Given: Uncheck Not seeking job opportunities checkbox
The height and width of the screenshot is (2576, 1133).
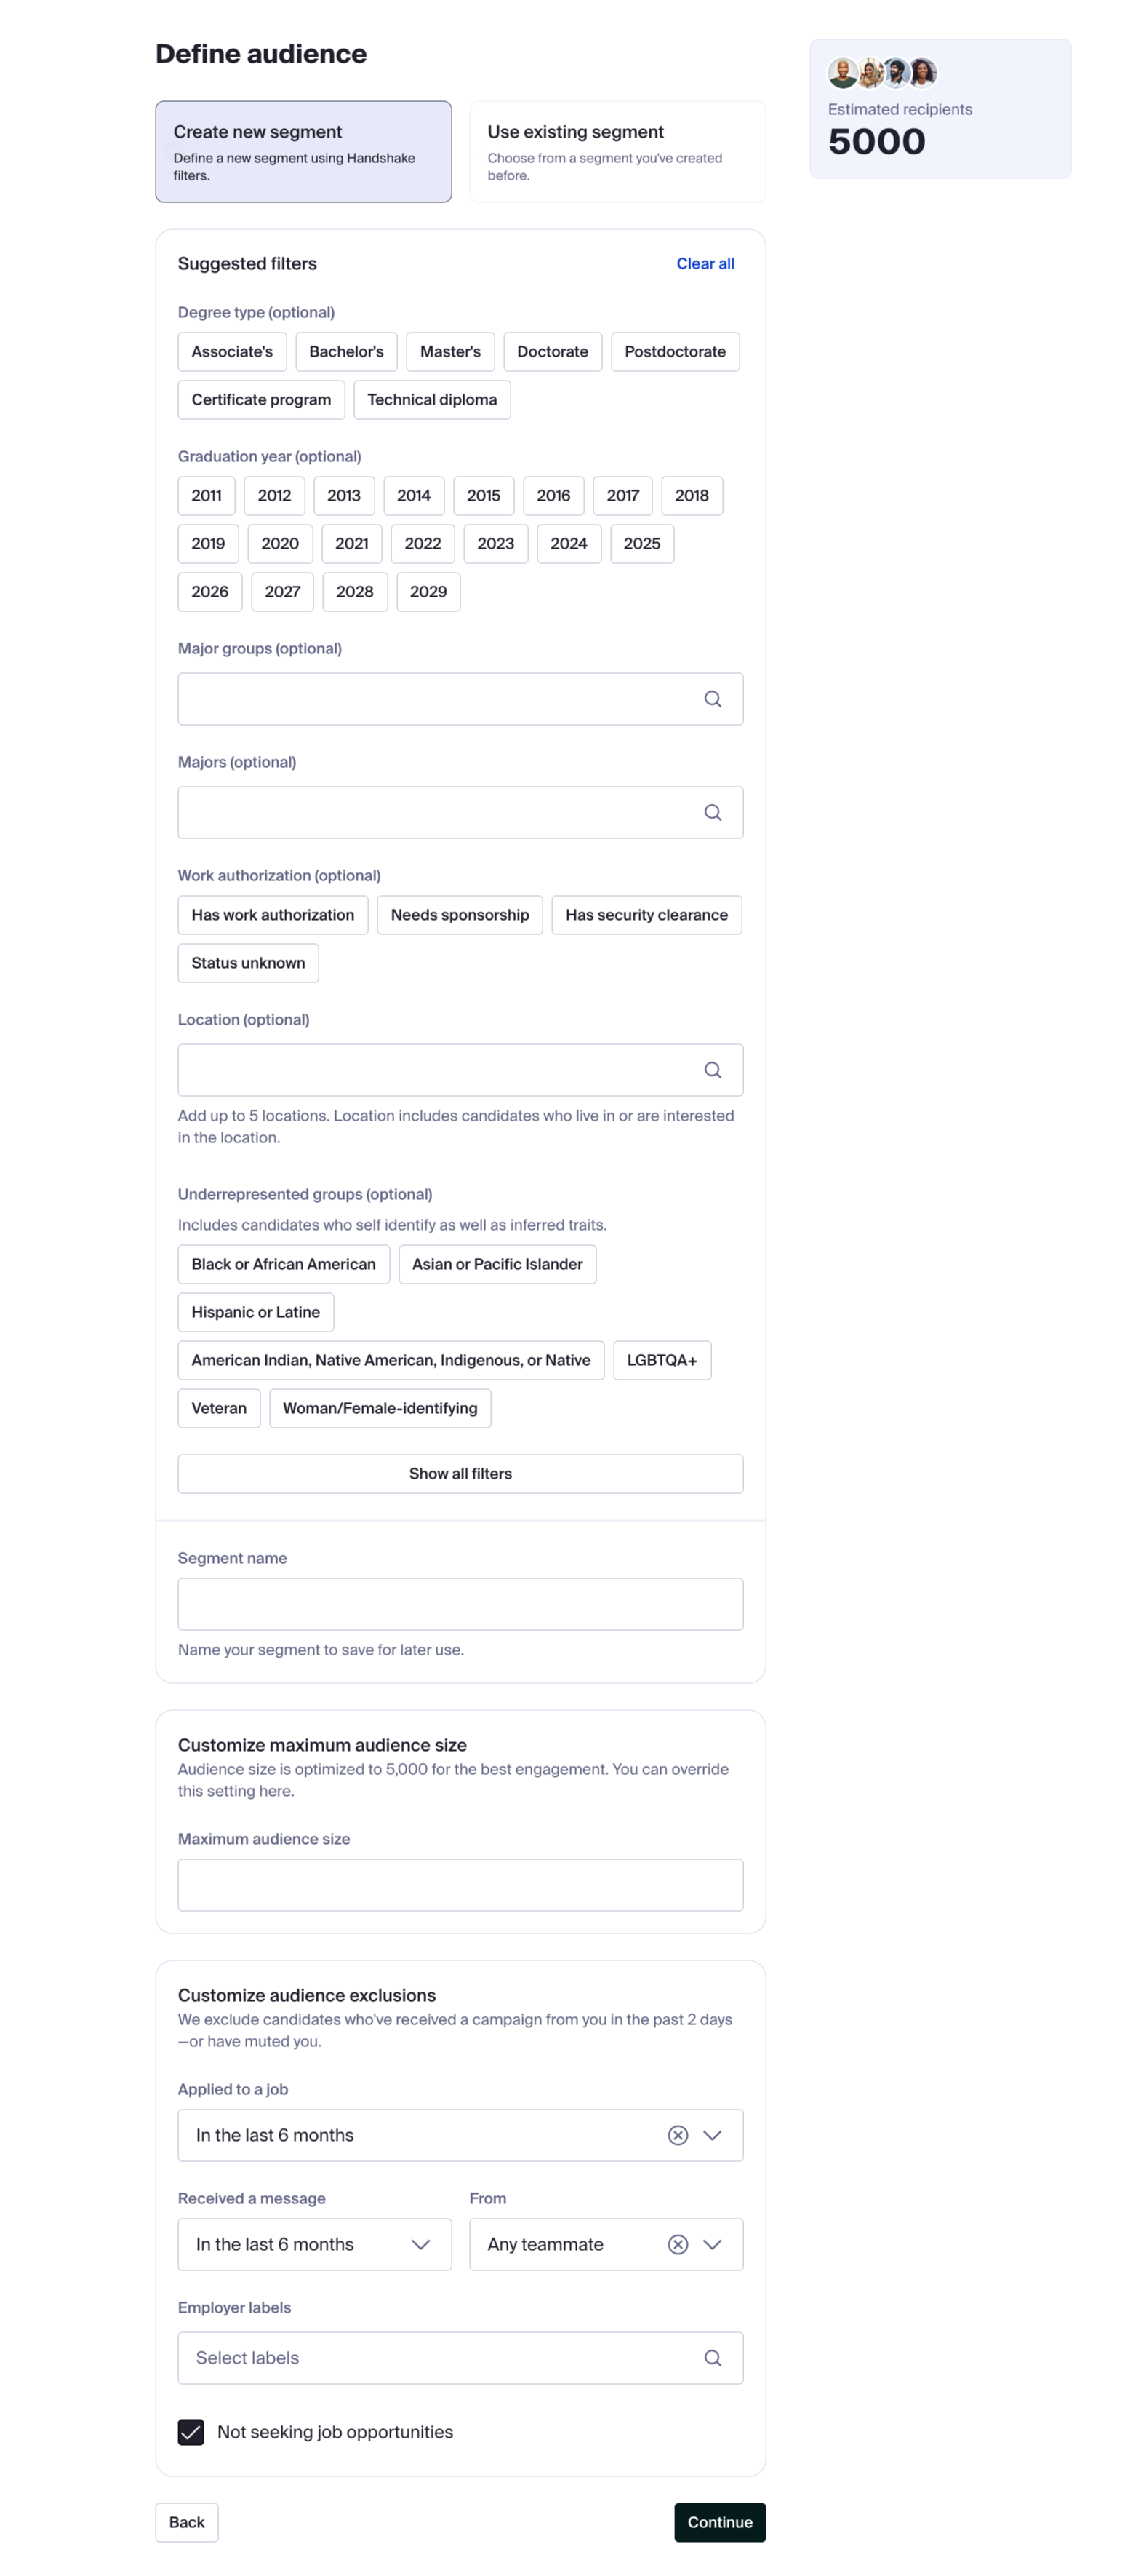Looking at the screenshot, I should 191,2431.
